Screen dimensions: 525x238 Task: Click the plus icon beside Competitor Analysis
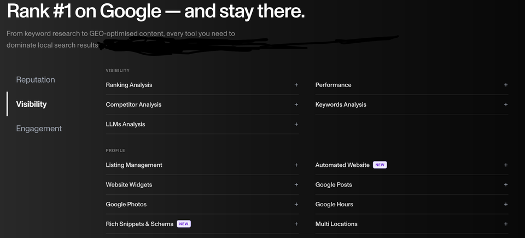tap(296, 105)
